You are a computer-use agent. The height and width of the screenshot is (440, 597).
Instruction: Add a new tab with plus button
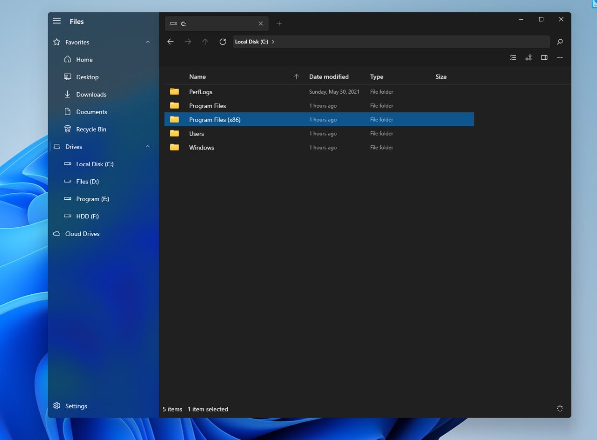(279, 24)
